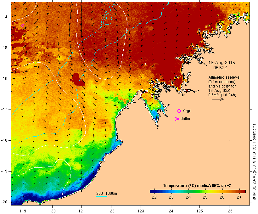The height and width of the screenshot is (214, 258).
Task: Click the colorbar tick label 22
Action: [x=154, y=197]
